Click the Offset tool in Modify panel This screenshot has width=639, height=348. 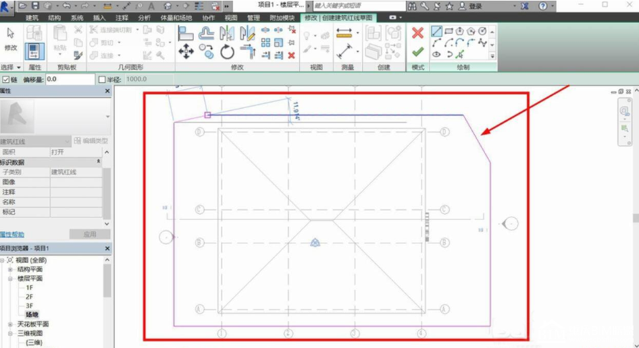(x=207, y=33)
